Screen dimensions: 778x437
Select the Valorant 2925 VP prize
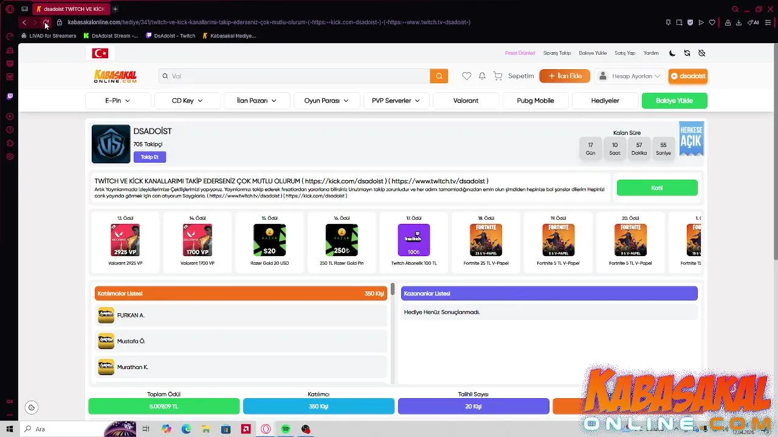(125, 241)
